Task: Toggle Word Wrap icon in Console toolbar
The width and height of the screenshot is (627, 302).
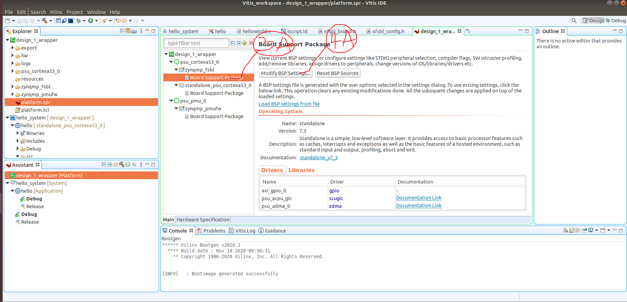Action: point(578,230)
